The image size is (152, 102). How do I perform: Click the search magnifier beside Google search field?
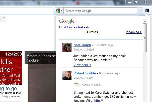140,11
